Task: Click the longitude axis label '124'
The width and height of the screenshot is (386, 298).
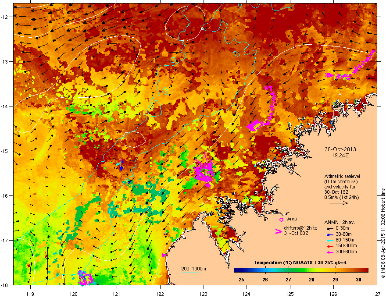Action: click(x=247, y=294)
